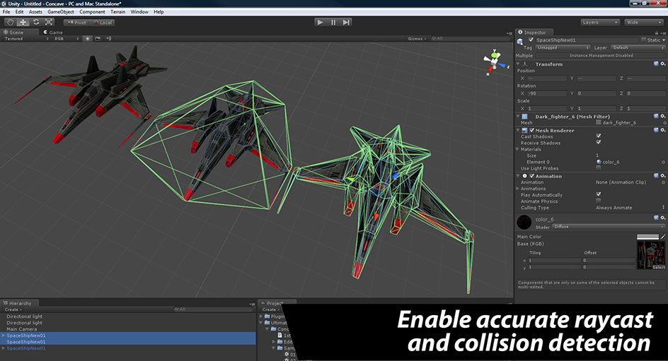Toggle scene audio speaker icon
This screenshot has height=361, width=668.
(x=108, y=39)
